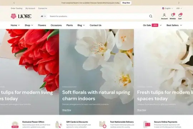Screen dimensions: 193x129
Task: Click Fast Nationwide Delivery title
Action: (x=122, y=122)
